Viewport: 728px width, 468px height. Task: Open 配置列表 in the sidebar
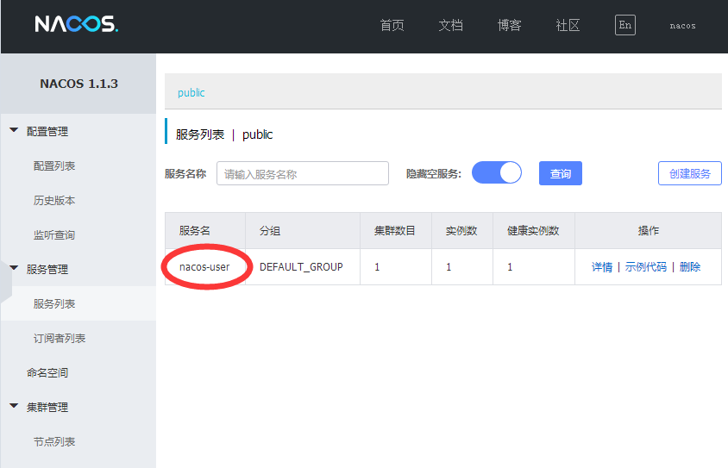pos(54,165)
